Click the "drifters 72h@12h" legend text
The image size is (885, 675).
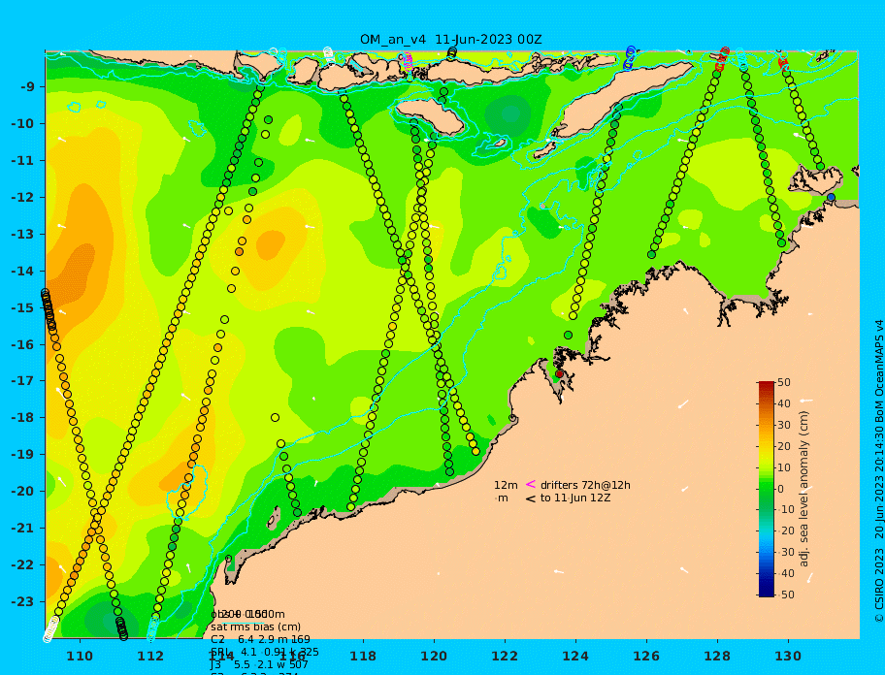[x=585, y=485]
